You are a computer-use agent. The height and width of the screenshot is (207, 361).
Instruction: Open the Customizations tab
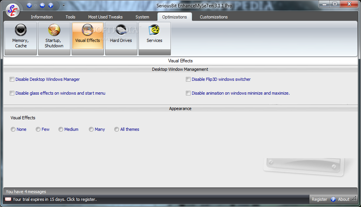(x=214, y=17)
